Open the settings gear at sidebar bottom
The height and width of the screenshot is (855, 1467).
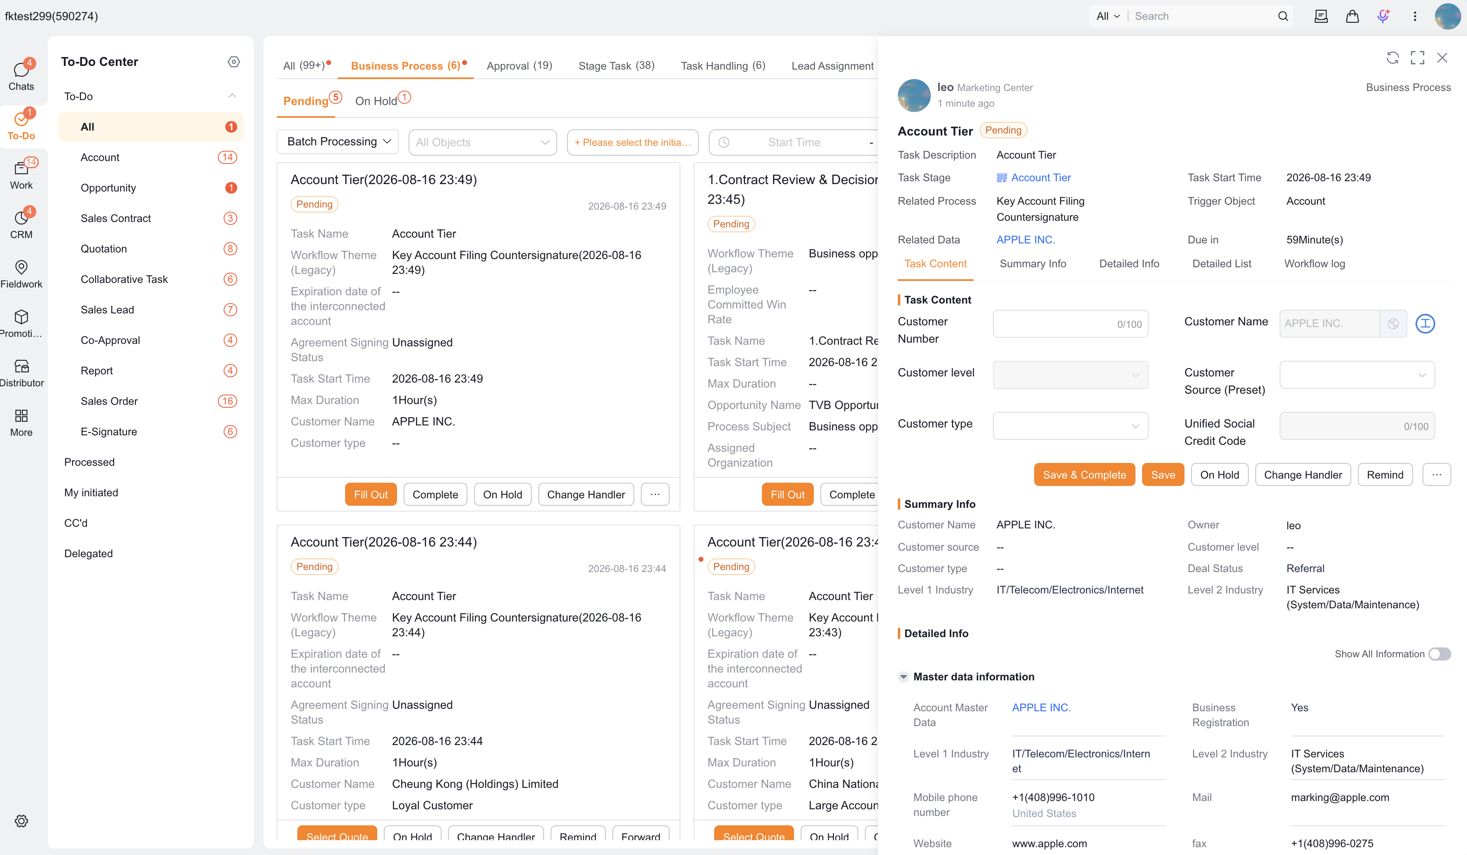(21, 821)
